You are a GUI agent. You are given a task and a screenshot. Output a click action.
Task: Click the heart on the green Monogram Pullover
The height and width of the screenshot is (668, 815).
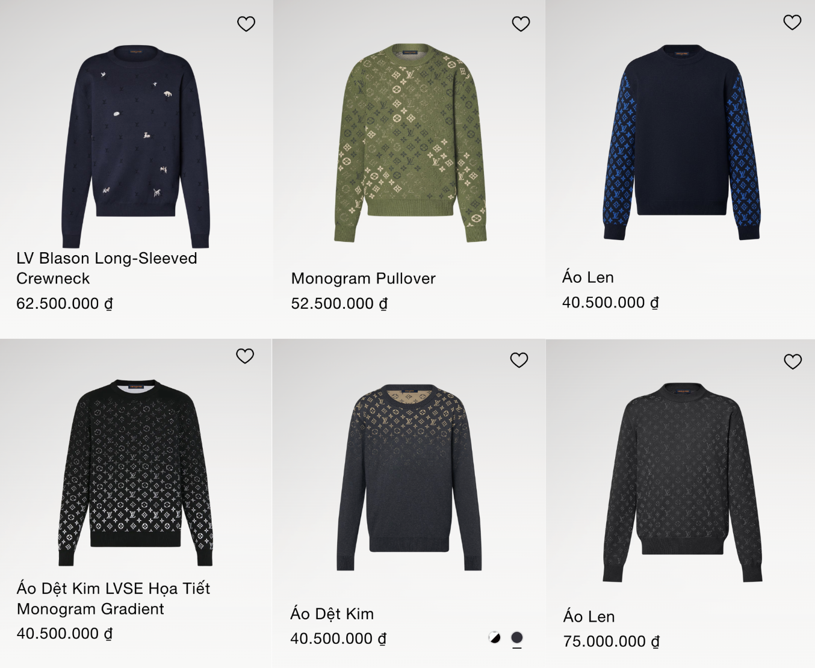pos(521,24)
